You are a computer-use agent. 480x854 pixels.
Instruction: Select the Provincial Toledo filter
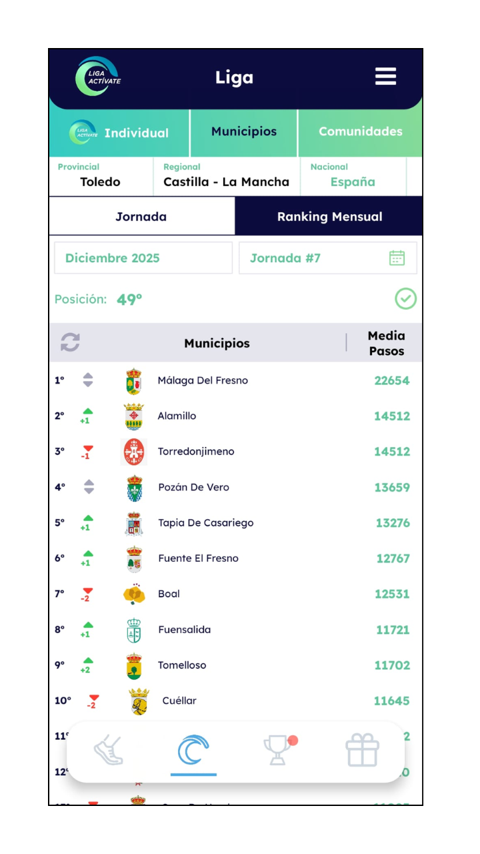tap(101, 176)
